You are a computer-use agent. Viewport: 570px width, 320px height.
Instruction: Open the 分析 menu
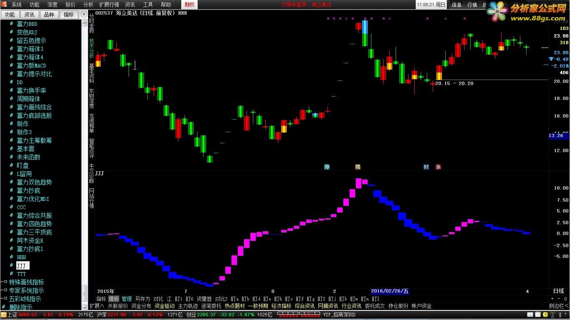coord(88,5)
